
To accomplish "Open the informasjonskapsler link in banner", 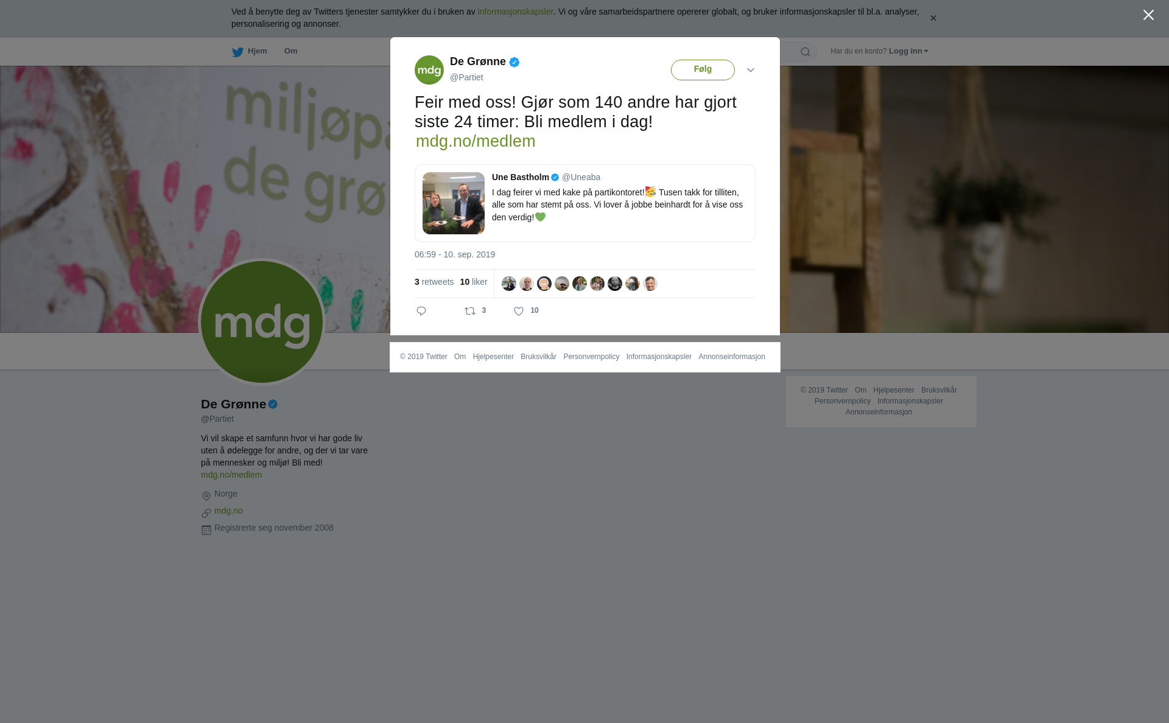I will [515, 12].
